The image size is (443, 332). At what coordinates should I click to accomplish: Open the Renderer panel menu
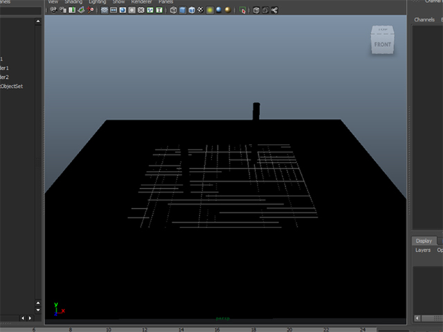(x=141, y=1)
